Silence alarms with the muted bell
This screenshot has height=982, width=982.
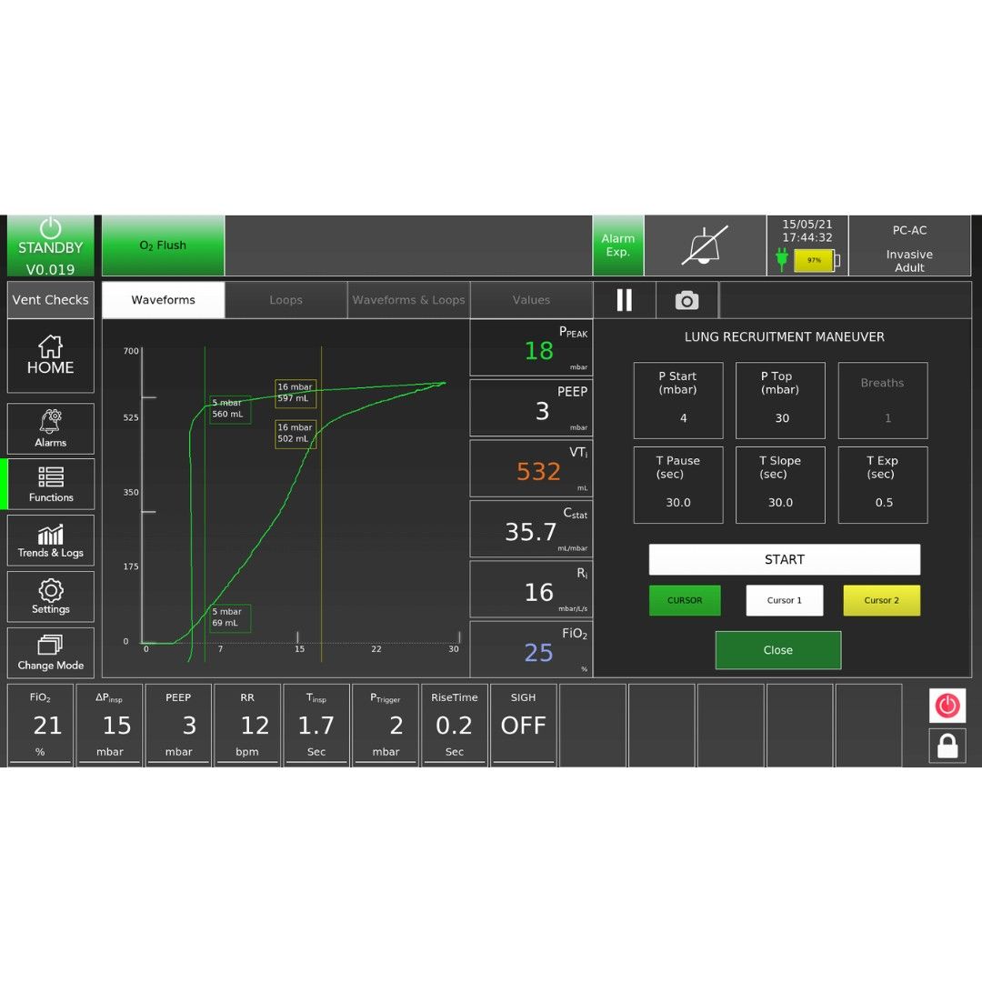point(705,245)
